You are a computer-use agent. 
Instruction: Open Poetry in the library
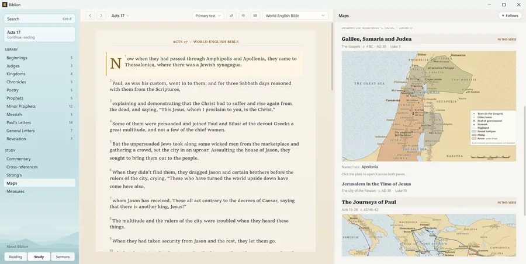coord(39,90)
